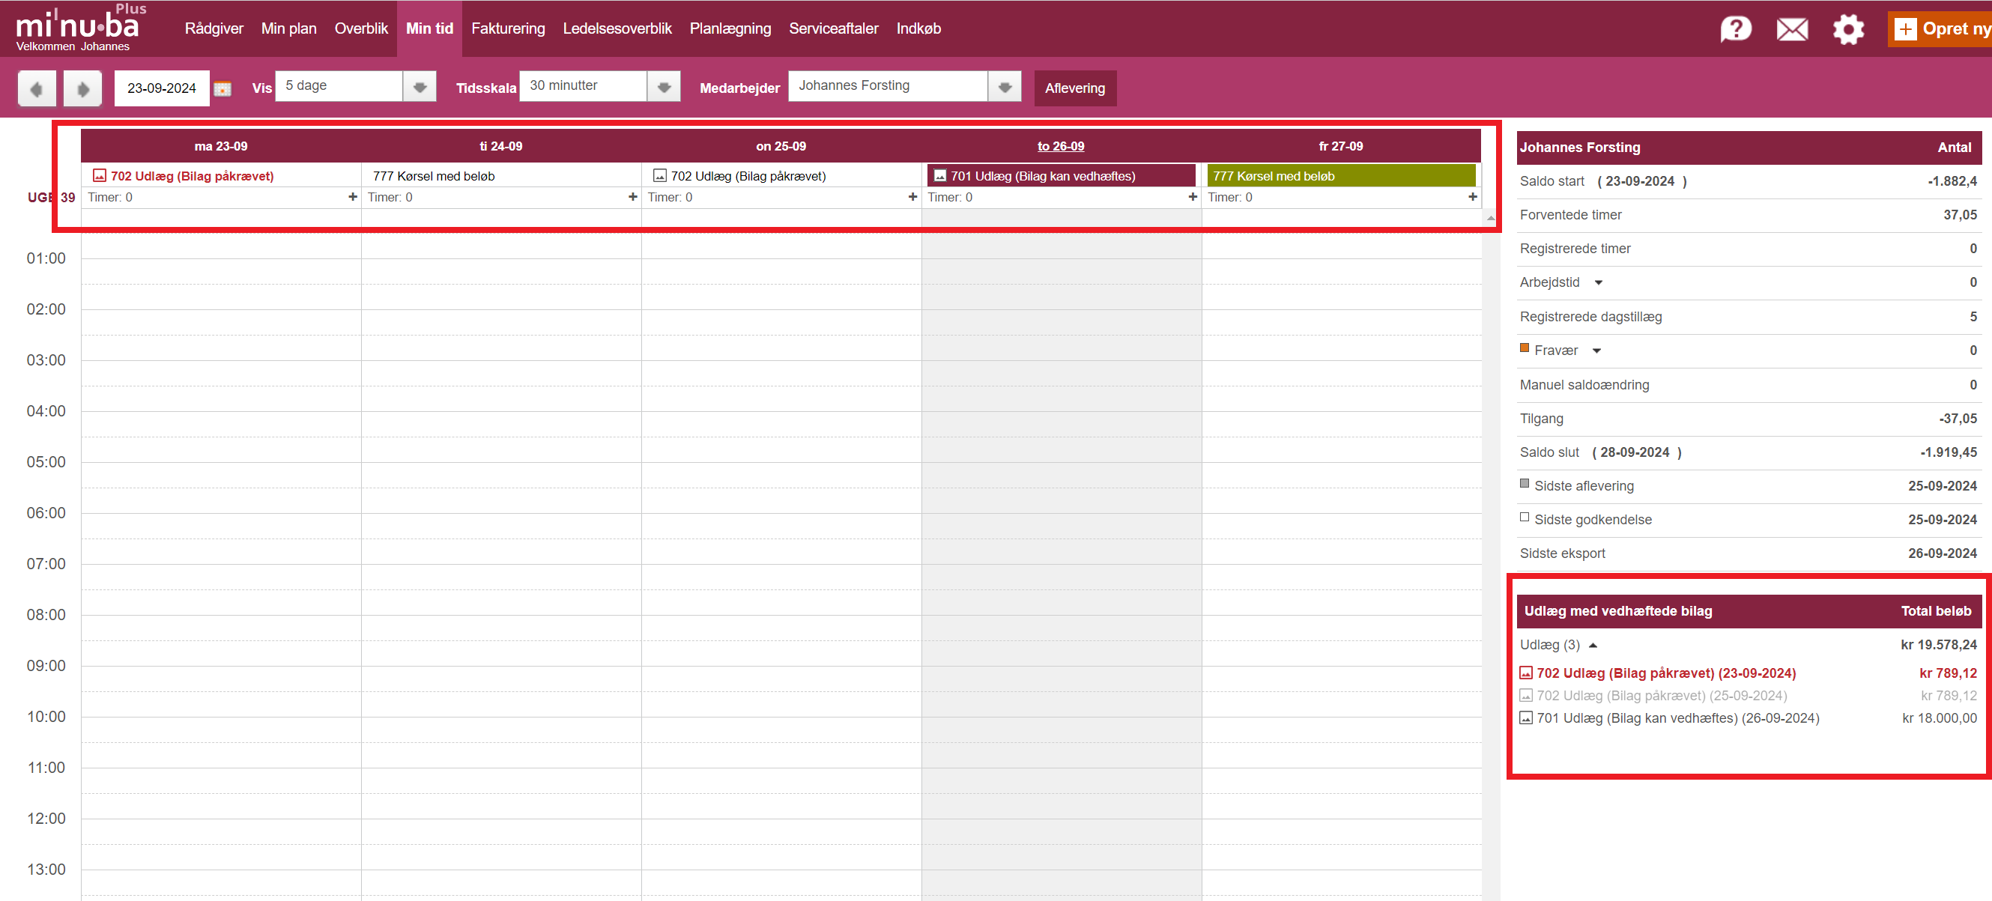Open greyed 702 Udlæg (25-09-2024) entry
The height and width of the screenshot is (901, 1992).
pos(1662,695)
